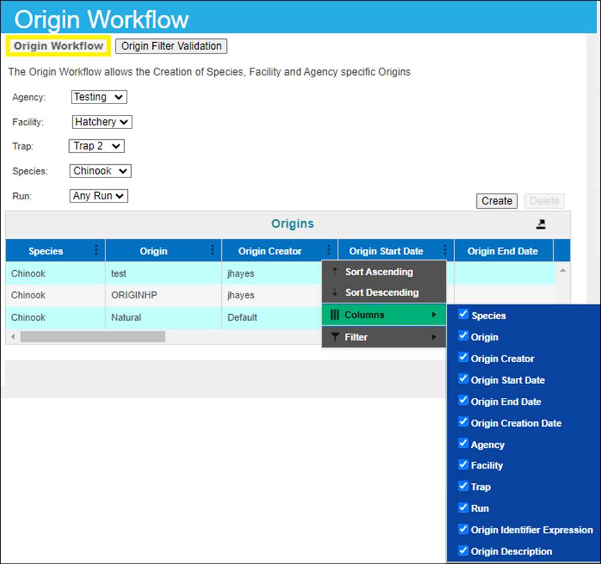The width and height of the screenshot is (601, 564).
Task: Click the Sort Ascending arrow option
Action: pos(379,272)
